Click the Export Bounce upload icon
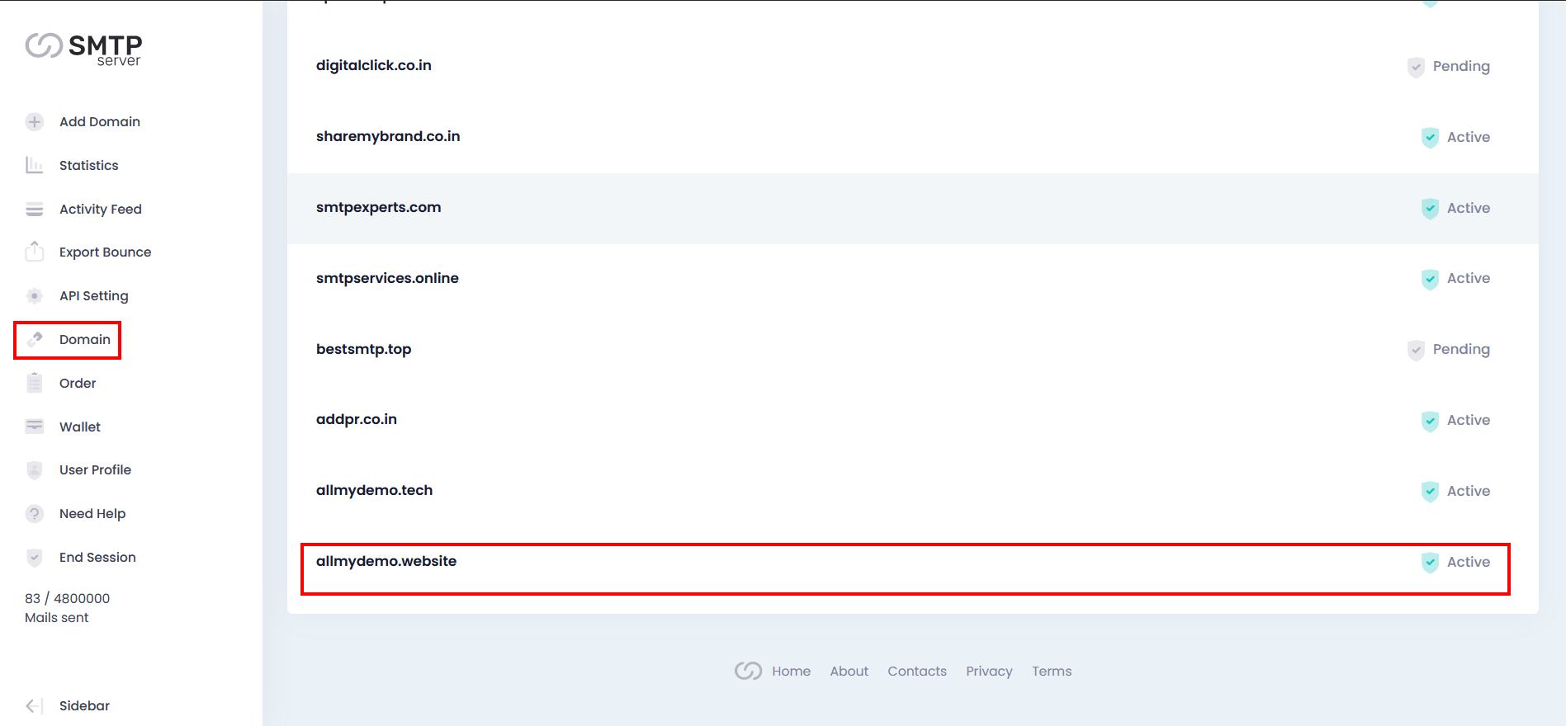Viewport: 1566px width, 726px height. pyautogui.click(x=34, y=252)
